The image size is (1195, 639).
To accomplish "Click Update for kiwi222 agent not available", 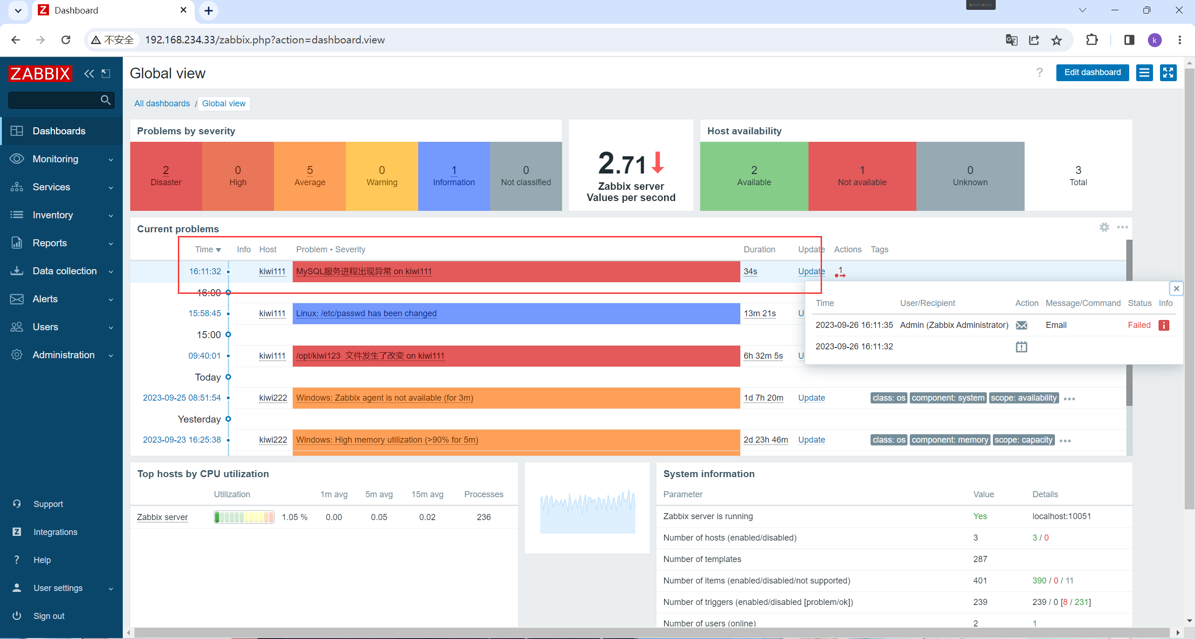I will (x=811, y=398).
